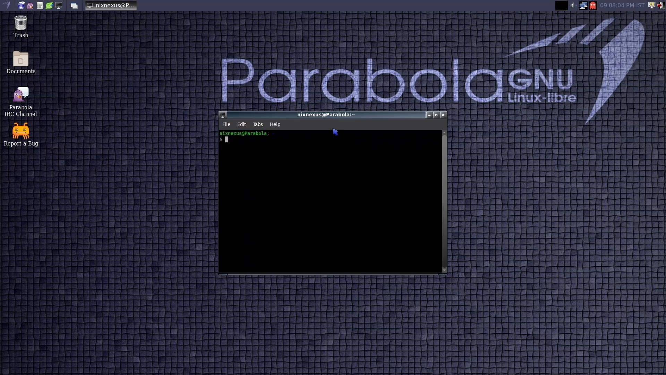Click the terminal scrollbar down arrow
This screenshot has height=375, width=666.
pyautogui.click(x=444, y=270)
